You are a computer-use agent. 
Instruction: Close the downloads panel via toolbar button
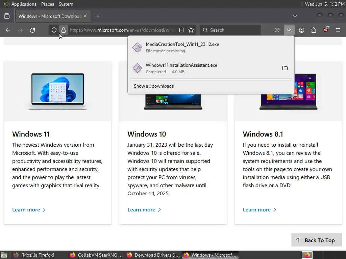click(x=289, y=30)
